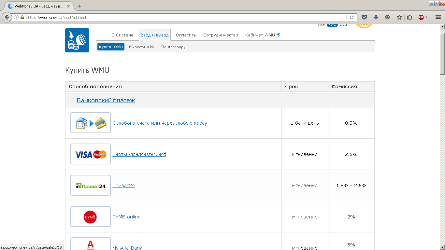Screen dimensions: 445x250
Task: Show the bookmarks list icon
Action: [x=409, y=18]
